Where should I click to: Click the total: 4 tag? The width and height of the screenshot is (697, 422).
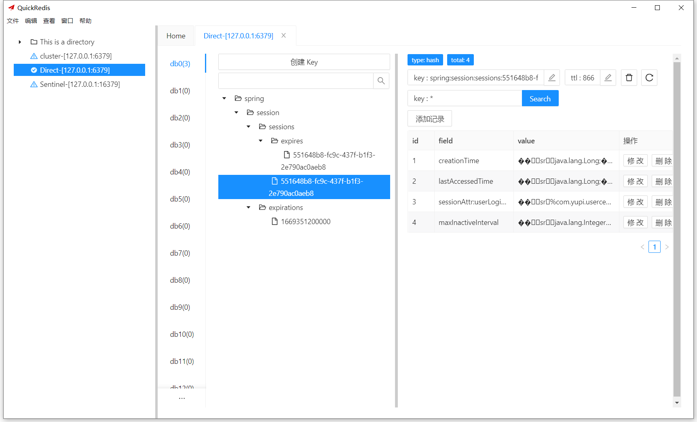460,60
